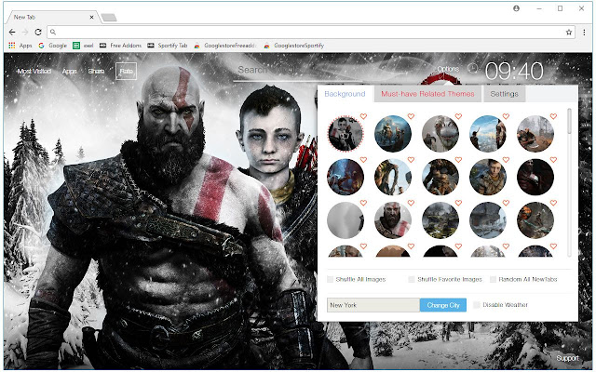Image resolution: width=596 pixels, height=372 pixels.
Task: Open the GooglestoreSportify bookmark
Action: pyautogui.click(x=294, y=46)
